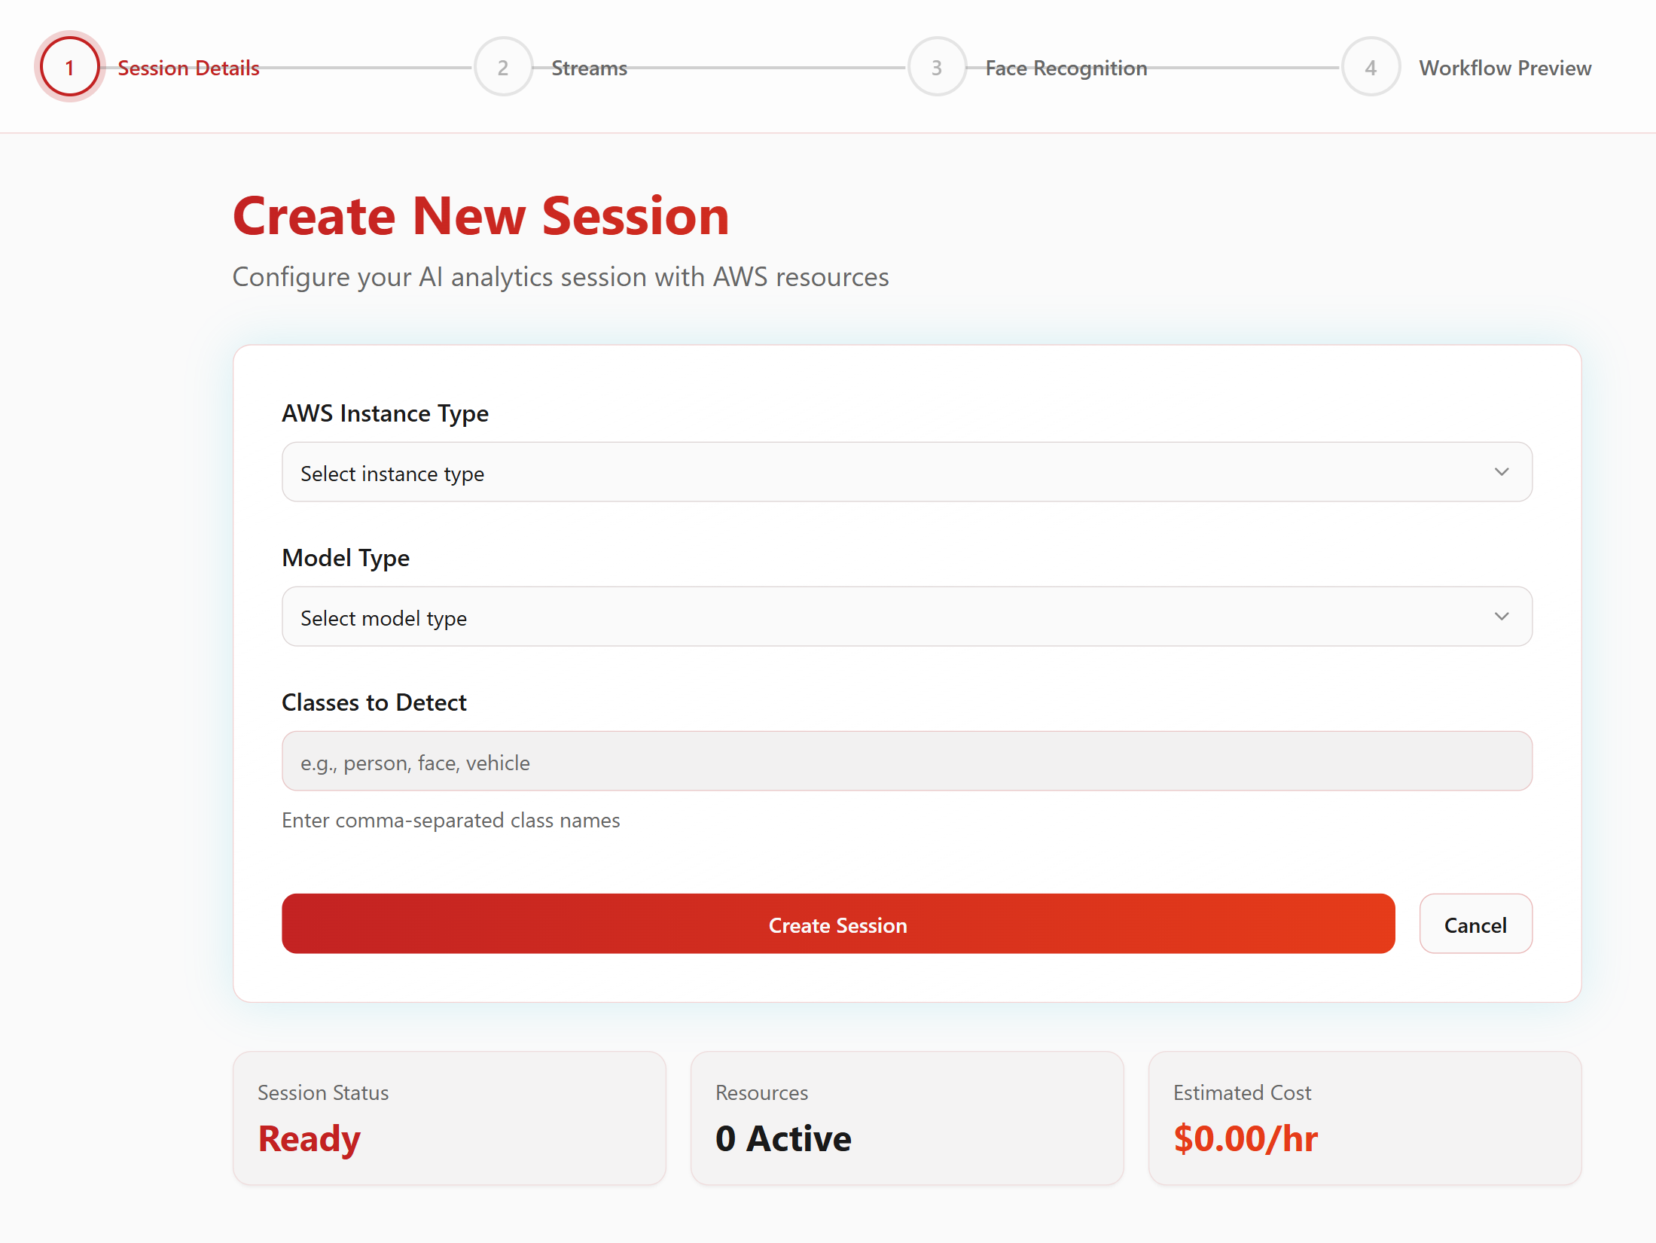Screen dimensions: 1656x1243
Task: Click step 3 circle for Face Recognition
Action: (937, 68)
